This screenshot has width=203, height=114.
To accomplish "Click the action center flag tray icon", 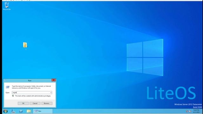I will tap(187, 111).
